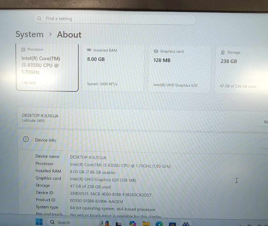Click the 128 MB graphics memory value
Image resolution: width=268 pixels, height=226 pixels.
[x=162, y=60]
